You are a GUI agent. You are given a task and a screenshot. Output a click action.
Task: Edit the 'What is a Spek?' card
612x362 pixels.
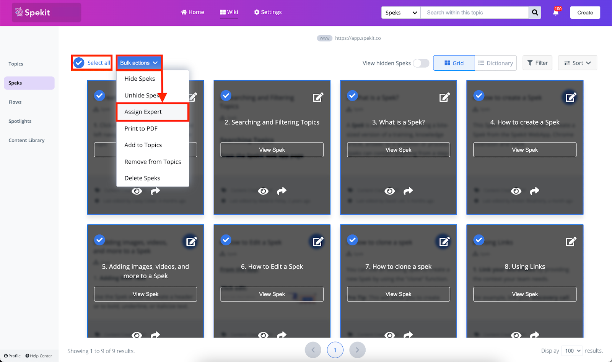[444, 97]
